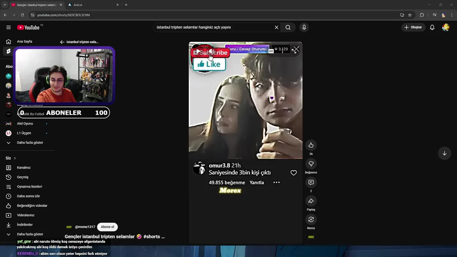Image resolution: width=457 pixels, height=257 pixels.
Task: Open the Chrome extensions puzzle icon
Action: 422,15
